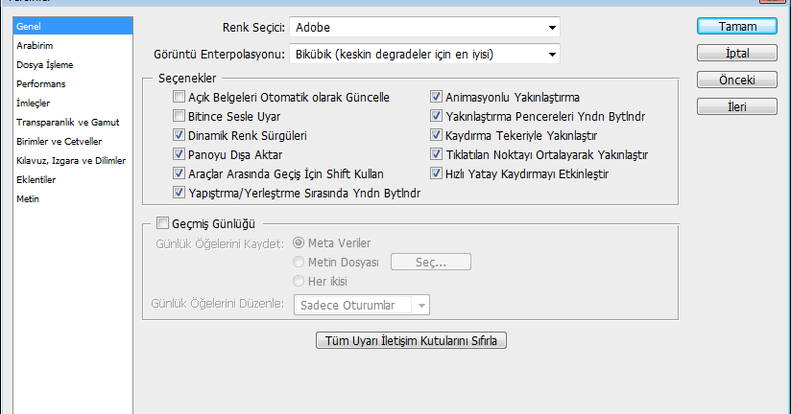Screen dimensions: 791x414
Task: Open Transparanlık ve Gamut settings
Action: (65, 122)
